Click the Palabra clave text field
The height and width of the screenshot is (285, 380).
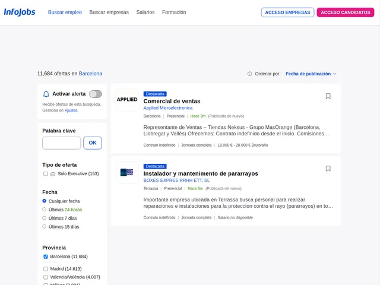61,143
